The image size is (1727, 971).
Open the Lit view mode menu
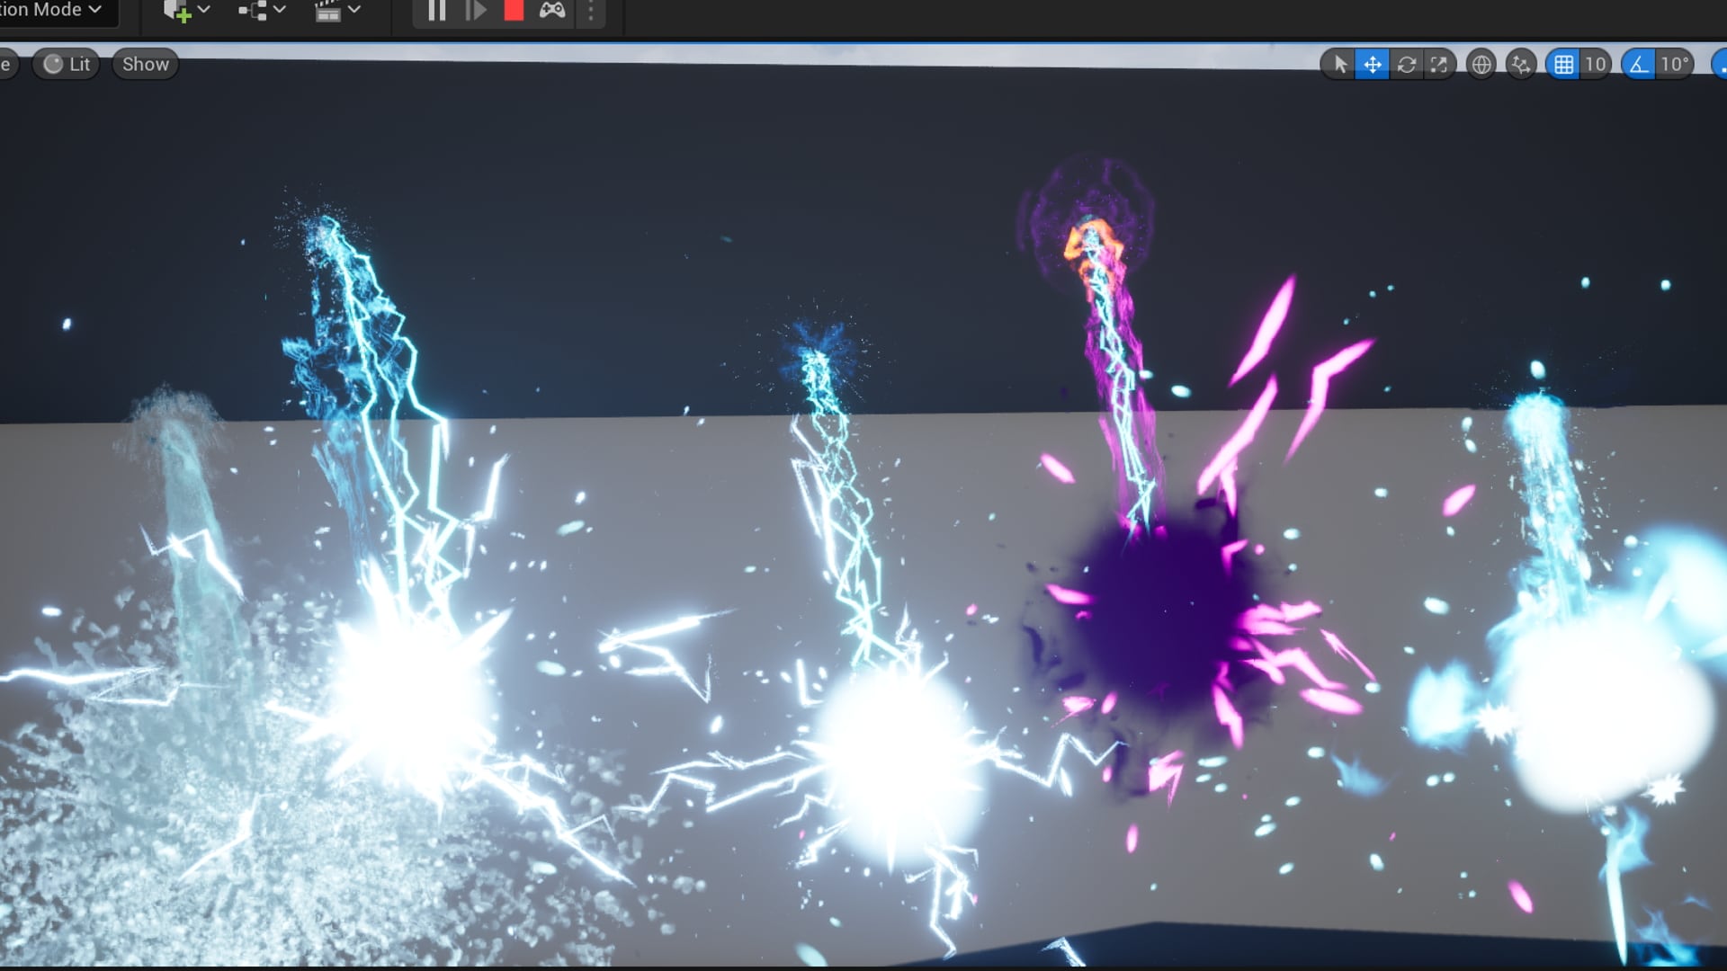[65, 64]
